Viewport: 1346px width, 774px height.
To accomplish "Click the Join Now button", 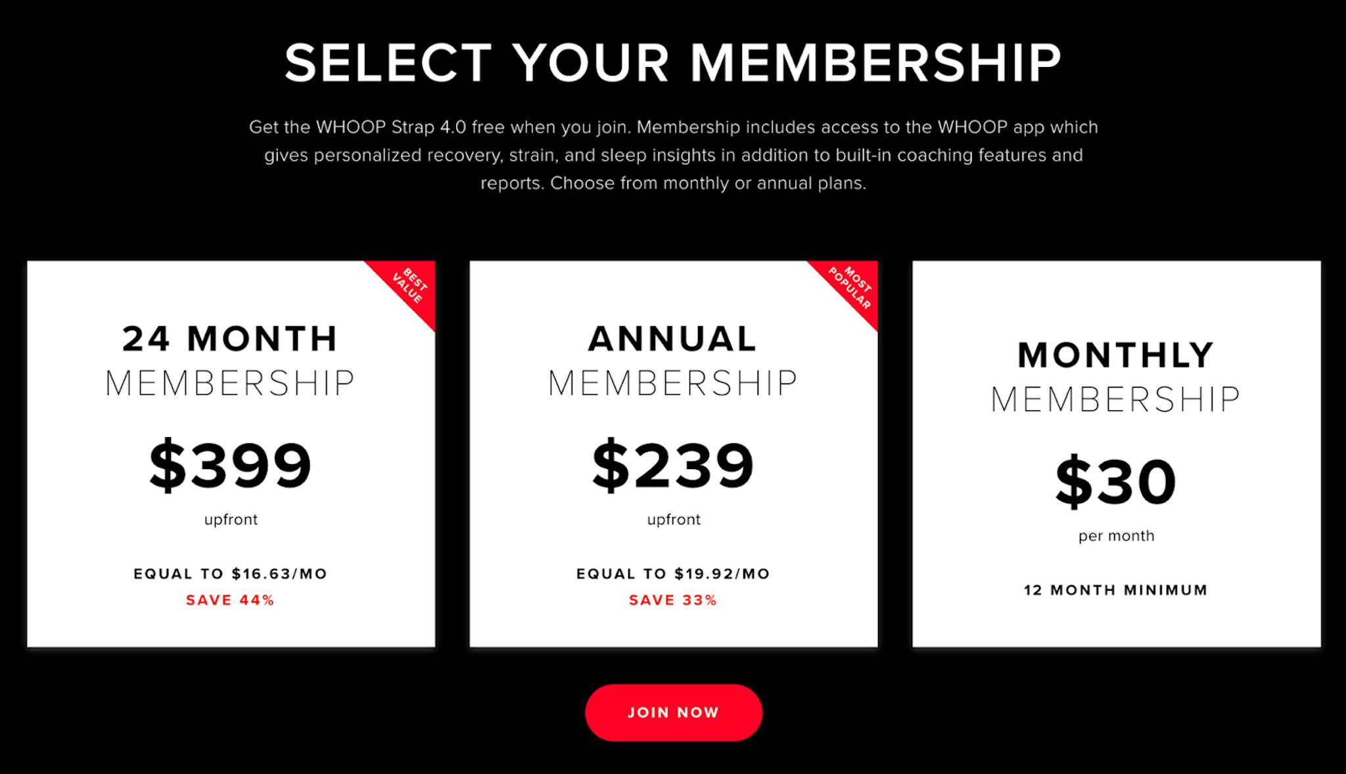I will click(673, 713).
